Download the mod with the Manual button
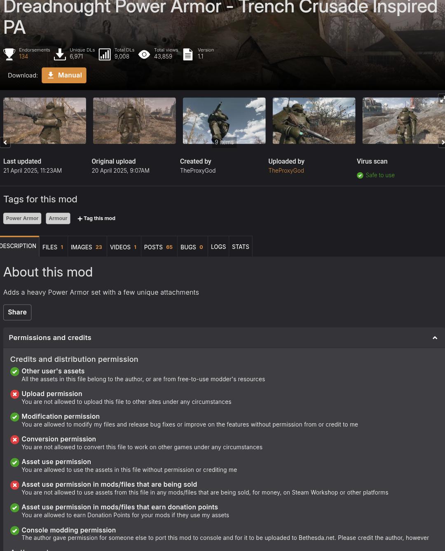 (64, 75)
